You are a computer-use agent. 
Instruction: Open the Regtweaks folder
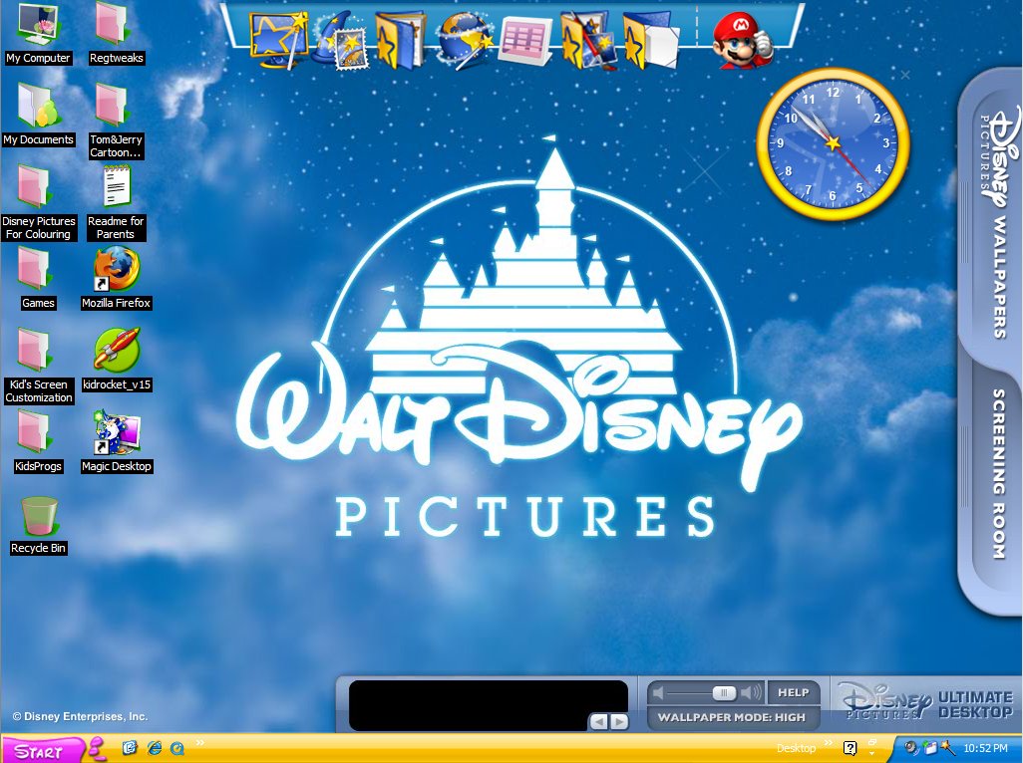coord(116,33)
